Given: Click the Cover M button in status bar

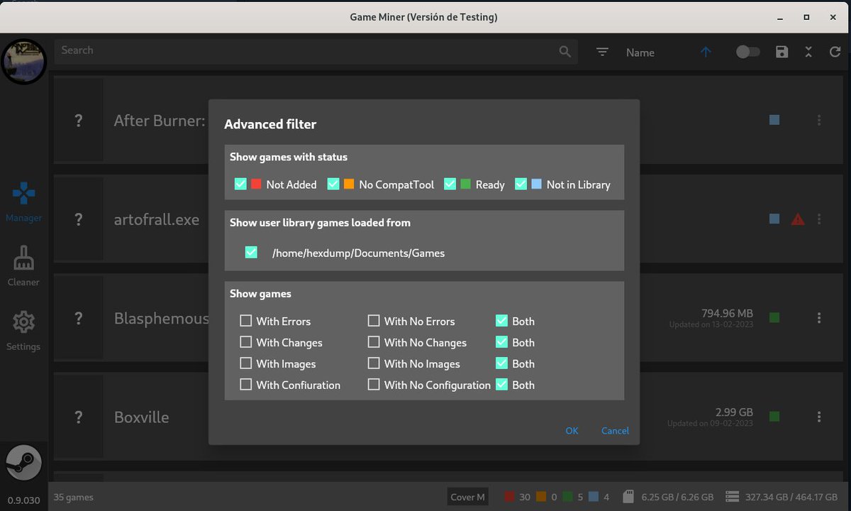Looking at the screenshot, I should tap(468, 497).
